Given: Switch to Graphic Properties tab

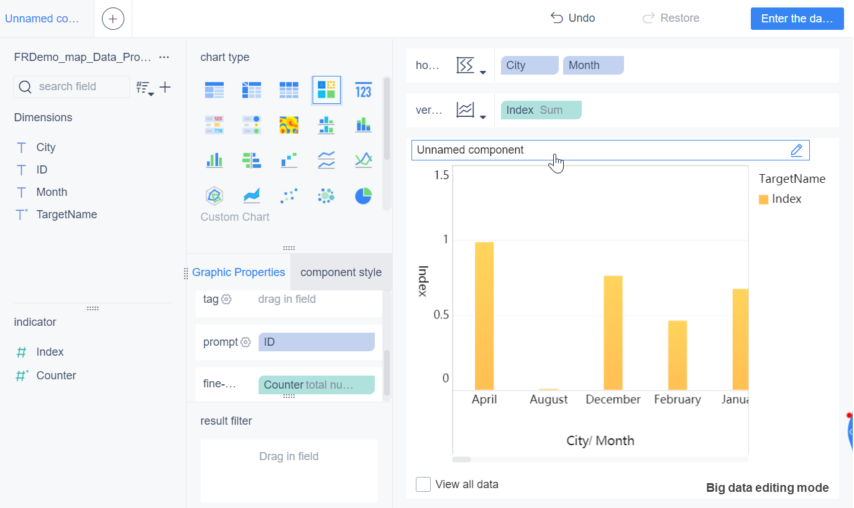Looking at the screenshot, I should pos(238,272).
